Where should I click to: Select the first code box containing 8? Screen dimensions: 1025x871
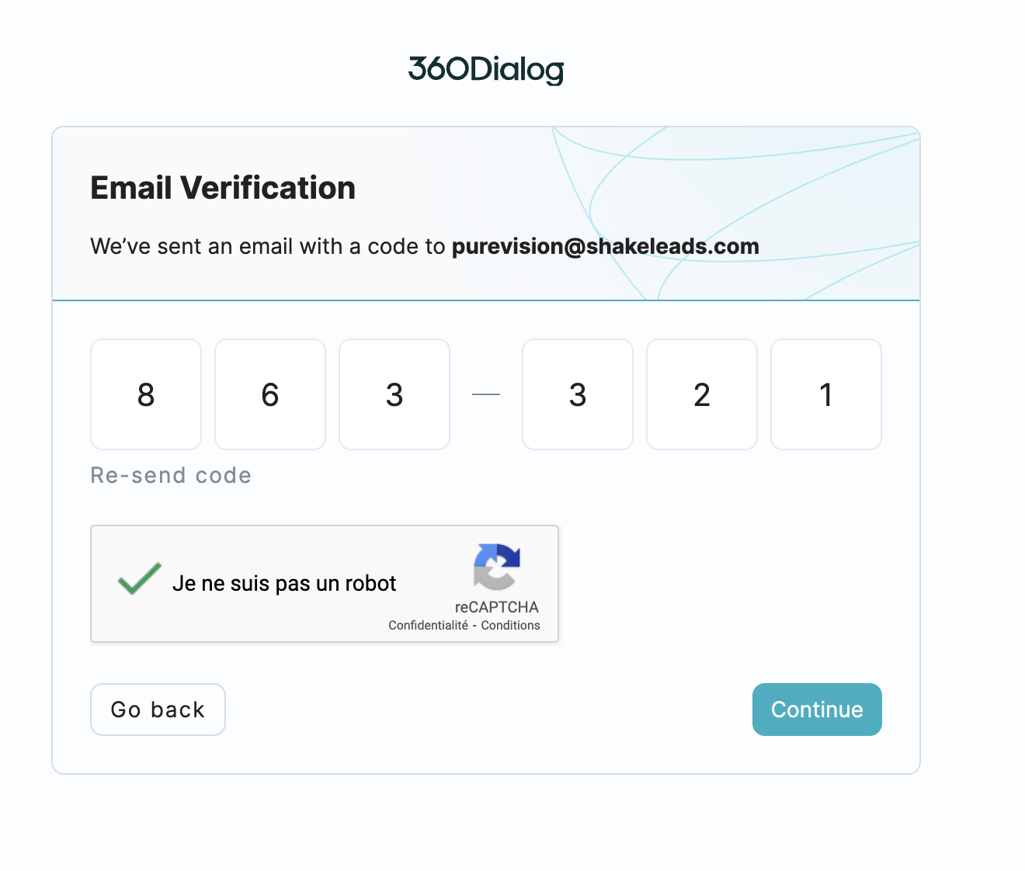click(146, 394)
